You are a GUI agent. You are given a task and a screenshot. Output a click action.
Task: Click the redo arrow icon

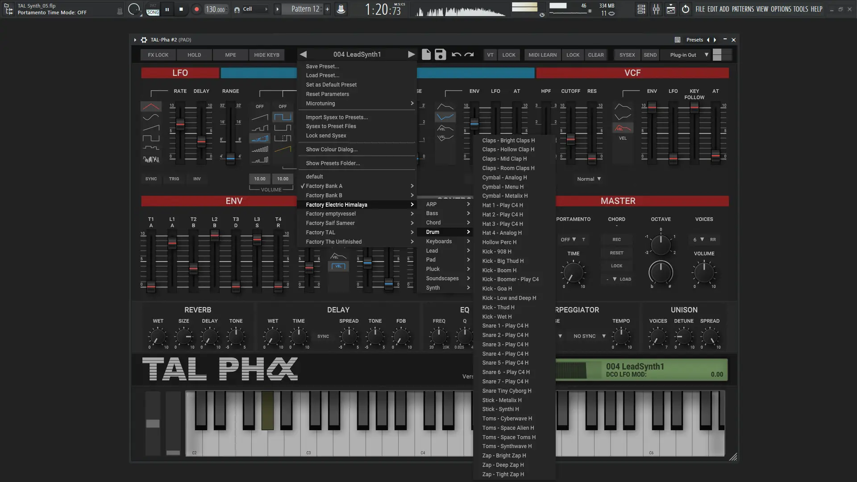469,54
